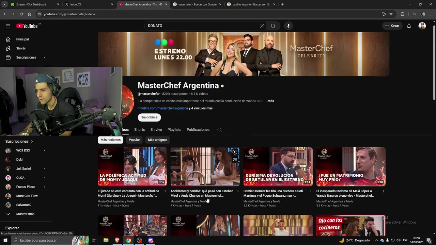Close the MasterChef Argentina tab

point(166,4)
